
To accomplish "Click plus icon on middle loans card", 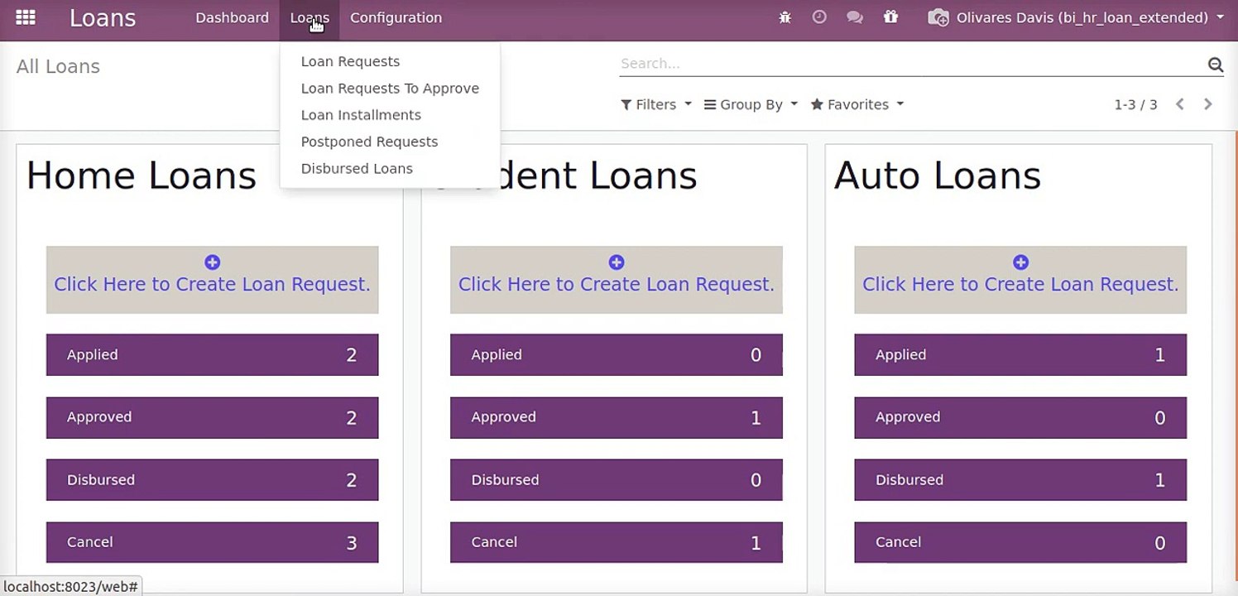I will click(616, 262).
